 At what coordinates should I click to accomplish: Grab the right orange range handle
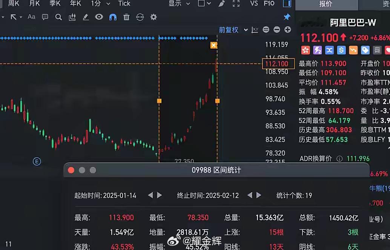(217, 101)
